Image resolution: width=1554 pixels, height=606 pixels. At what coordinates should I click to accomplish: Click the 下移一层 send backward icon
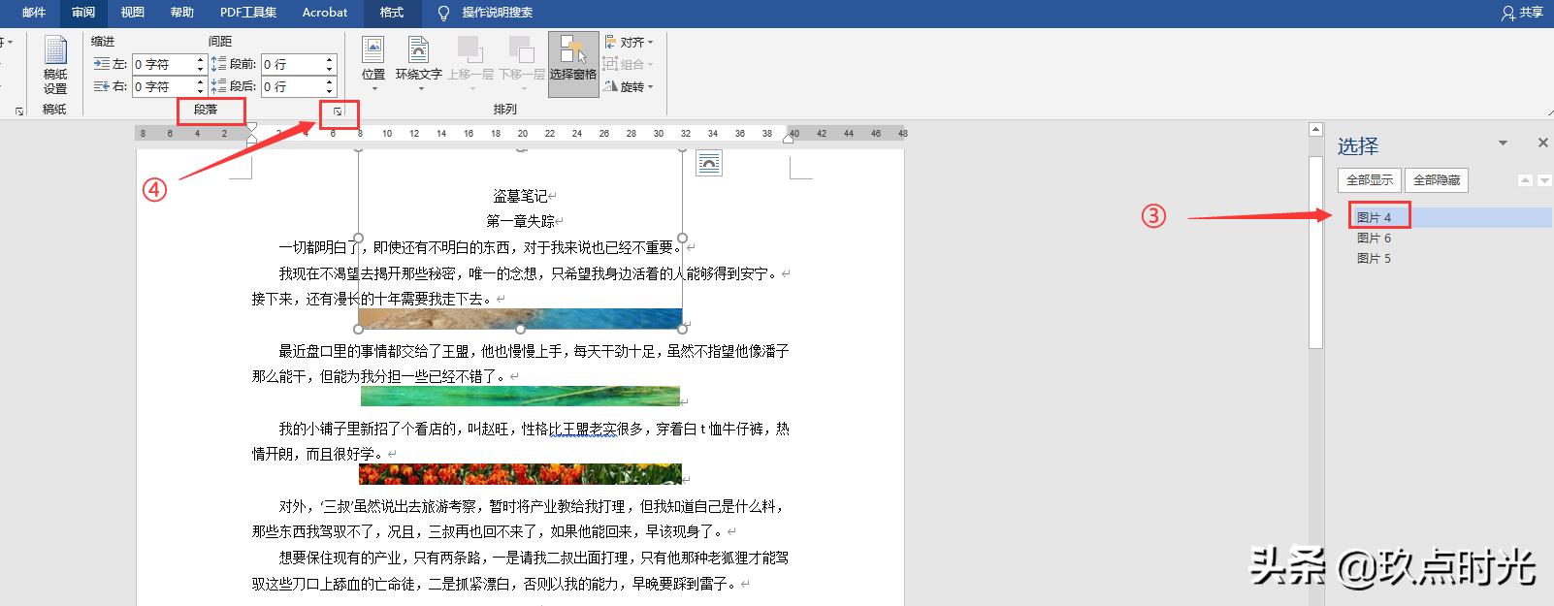pyautogui.click(x=522, y=50)
